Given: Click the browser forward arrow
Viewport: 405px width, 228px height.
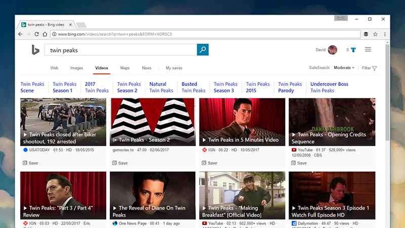Looking at the screenshot, I should (28, 34).
